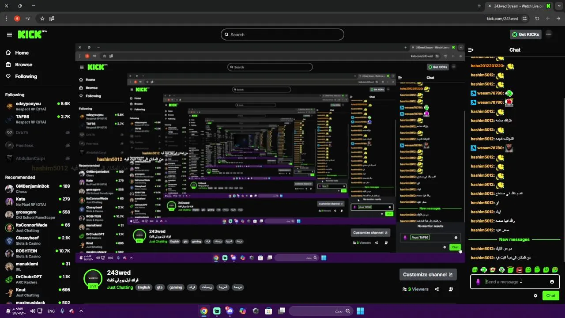Open Microsoft Store from the taskbar
The width and height of the screenshot is (565, 318).
click(268, 311)
